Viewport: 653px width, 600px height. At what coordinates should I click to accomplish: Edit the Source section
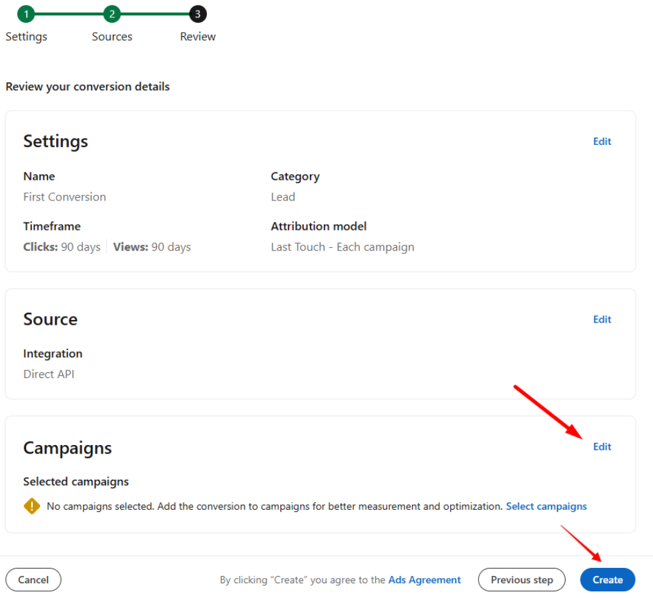[x=602, y=319]
